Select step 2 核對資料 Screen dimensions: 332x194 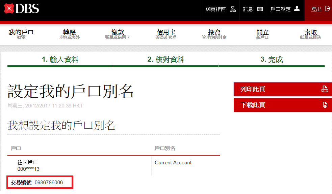166,60
